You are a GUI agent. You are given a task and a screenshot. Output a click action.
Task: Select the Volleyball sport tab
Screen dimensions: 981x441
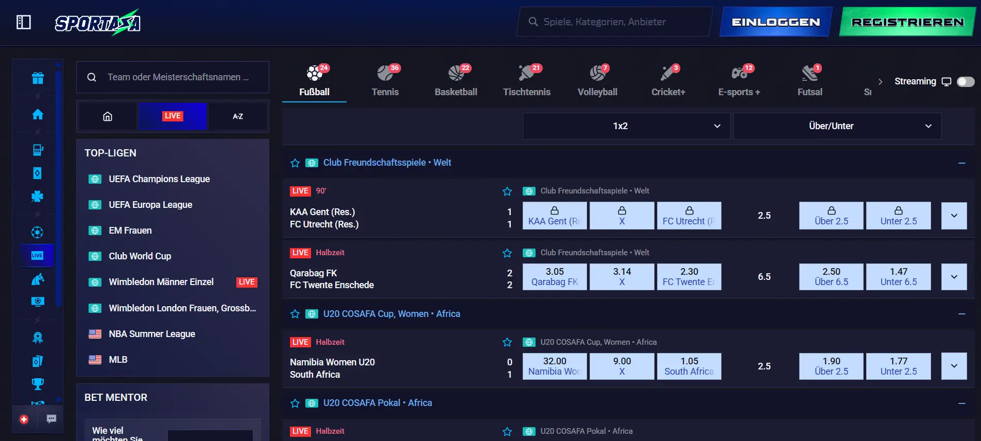click(597, 81)
